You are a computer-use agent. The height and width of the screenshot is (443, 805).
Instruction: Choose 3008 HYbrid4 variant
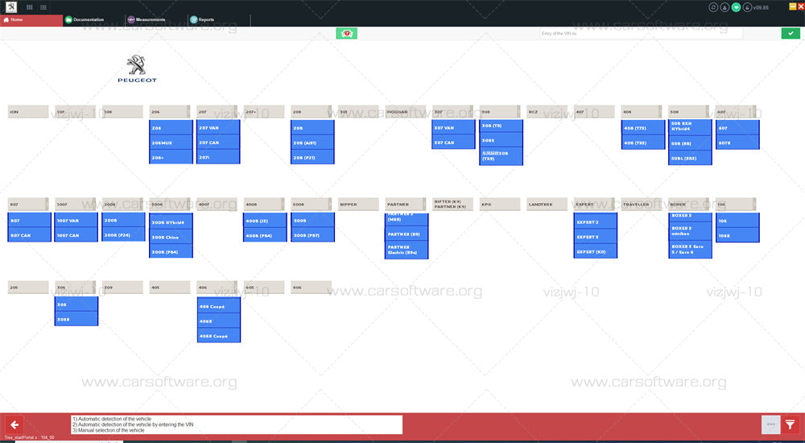[x=171, y=222]
